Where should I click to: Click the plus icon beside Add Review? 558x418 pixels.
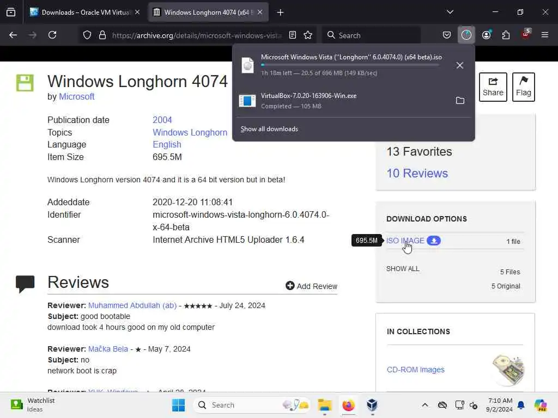tap(290, 286)
